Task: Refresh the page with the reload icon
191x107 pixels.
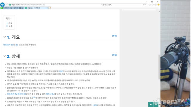Action: coord(105,5)
